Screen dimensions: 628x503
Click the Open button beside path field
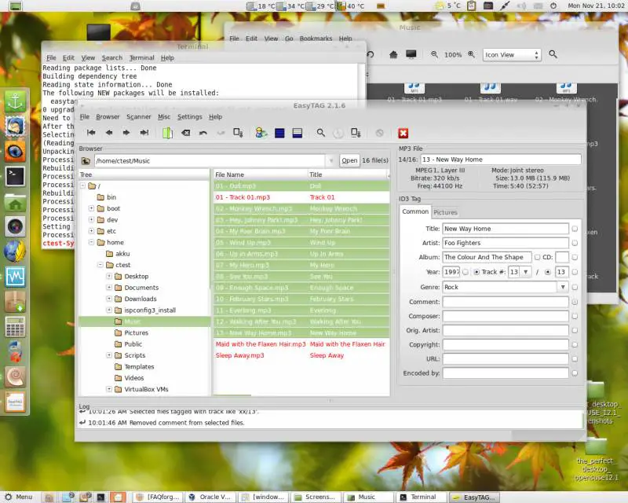[349, 160]
